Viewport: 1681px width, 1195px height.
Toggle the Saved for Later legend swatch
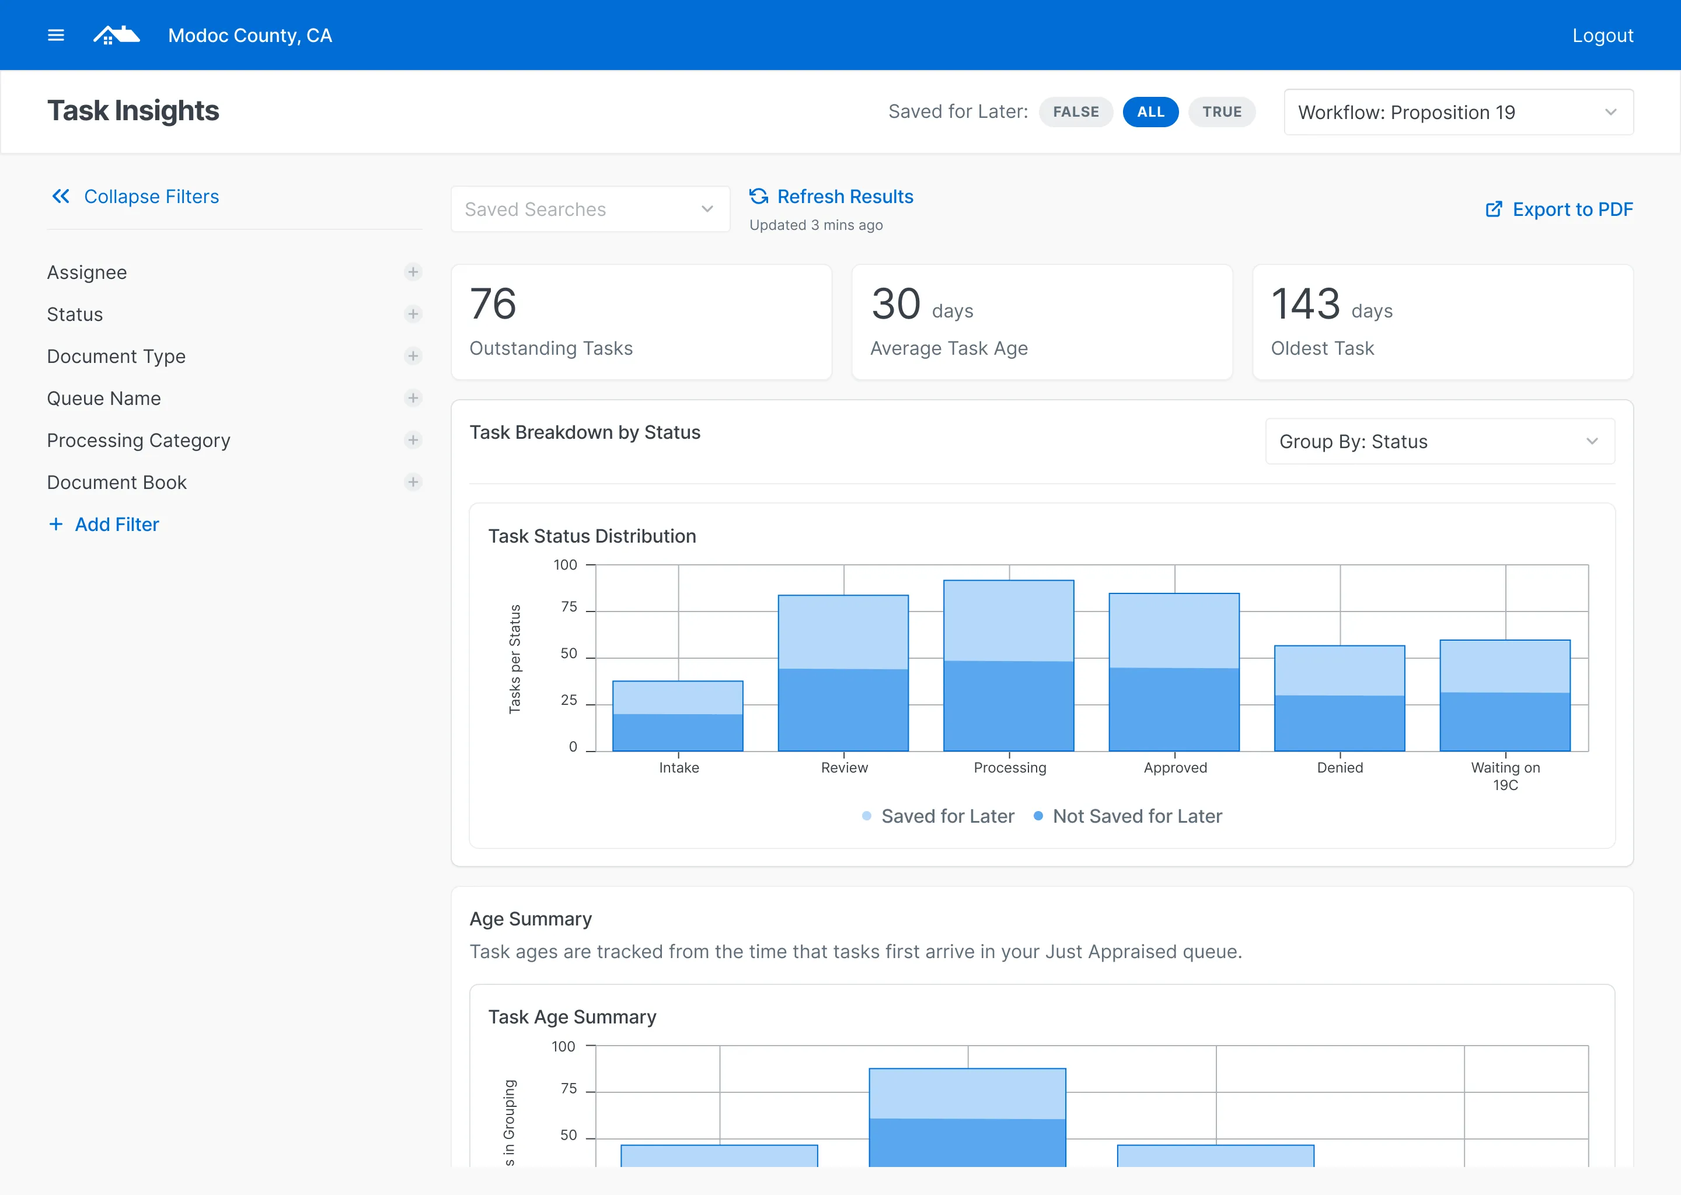866,816
